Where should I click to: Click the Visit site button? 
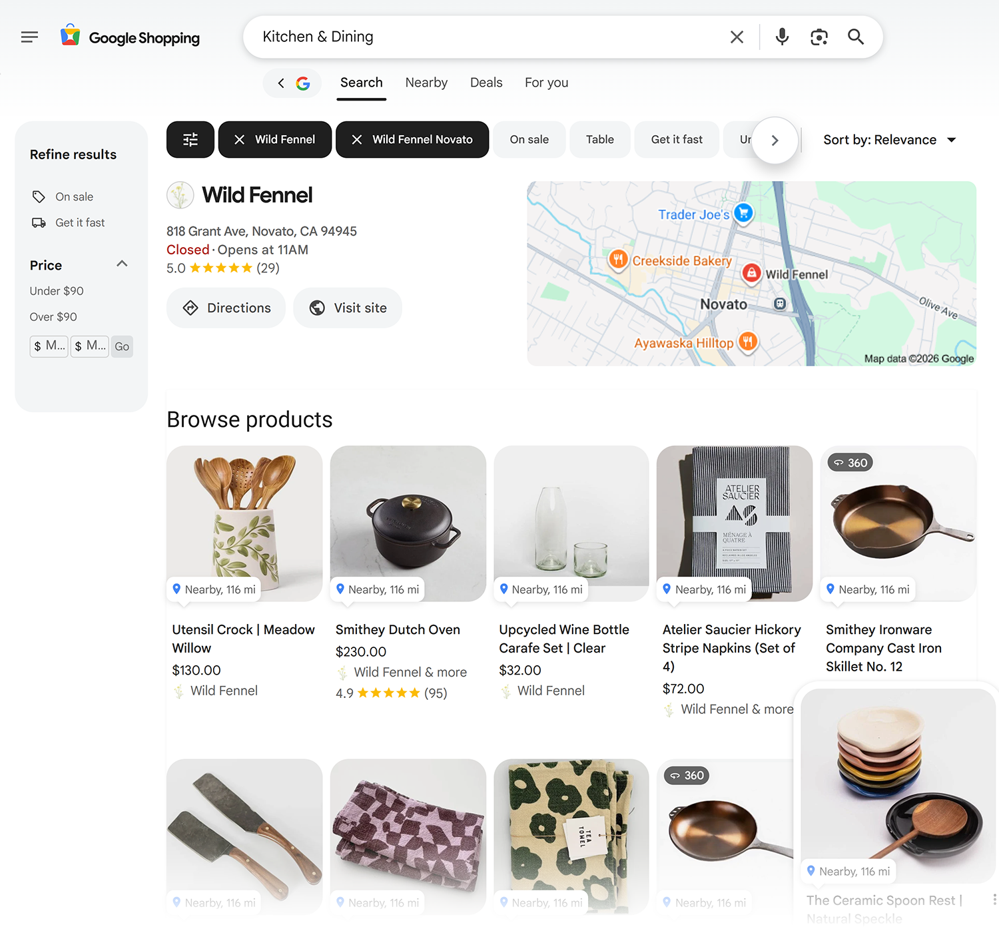[348, 308]
